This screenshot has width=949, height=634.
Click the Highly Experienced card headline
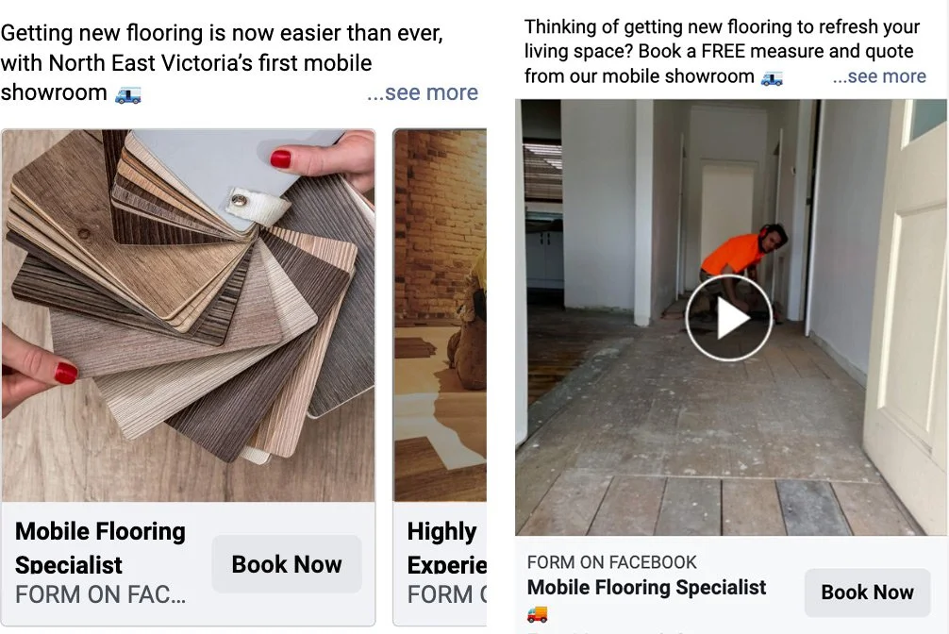tap(446, 547)
